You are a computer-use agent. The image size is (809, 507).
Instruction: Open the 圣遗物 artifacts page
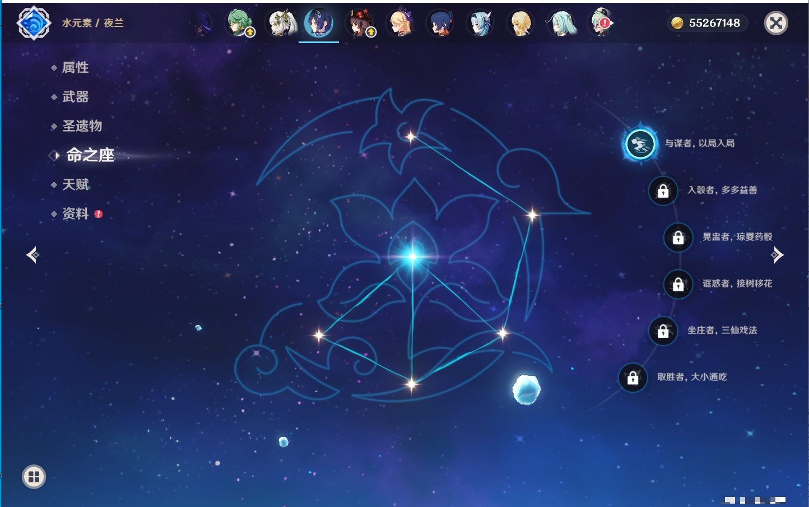[82, 126]
